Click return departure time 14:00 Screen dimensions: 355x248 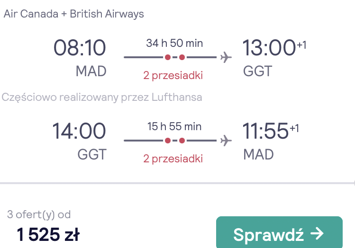pos(79,131)
